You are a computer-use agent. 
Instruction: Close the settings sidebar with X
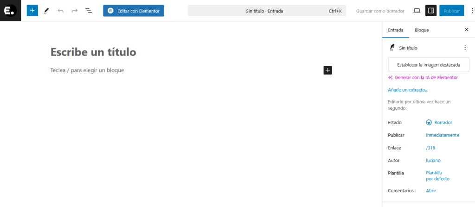pyautogui.click(x=466, y=30)
